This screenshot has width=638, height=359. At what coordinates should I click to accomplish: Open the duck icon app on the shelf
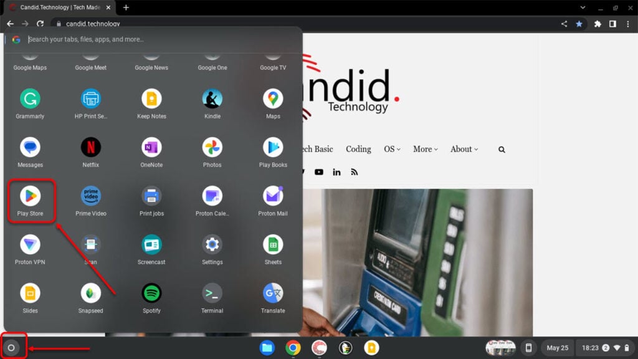point(345,348)
